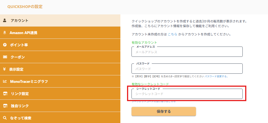
Task: Follow the こちら account creation link
Action: pyautogui.click(x=172, y=34)
